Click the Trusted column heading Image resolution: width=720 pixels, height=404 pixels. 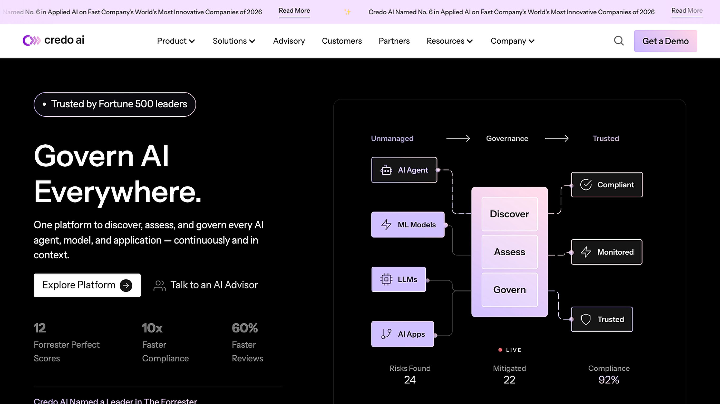(606, 138)
